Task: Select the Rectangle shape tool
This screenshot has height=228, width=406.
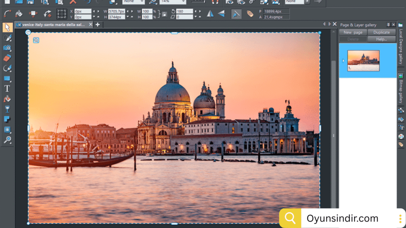Action: (7, 78)
